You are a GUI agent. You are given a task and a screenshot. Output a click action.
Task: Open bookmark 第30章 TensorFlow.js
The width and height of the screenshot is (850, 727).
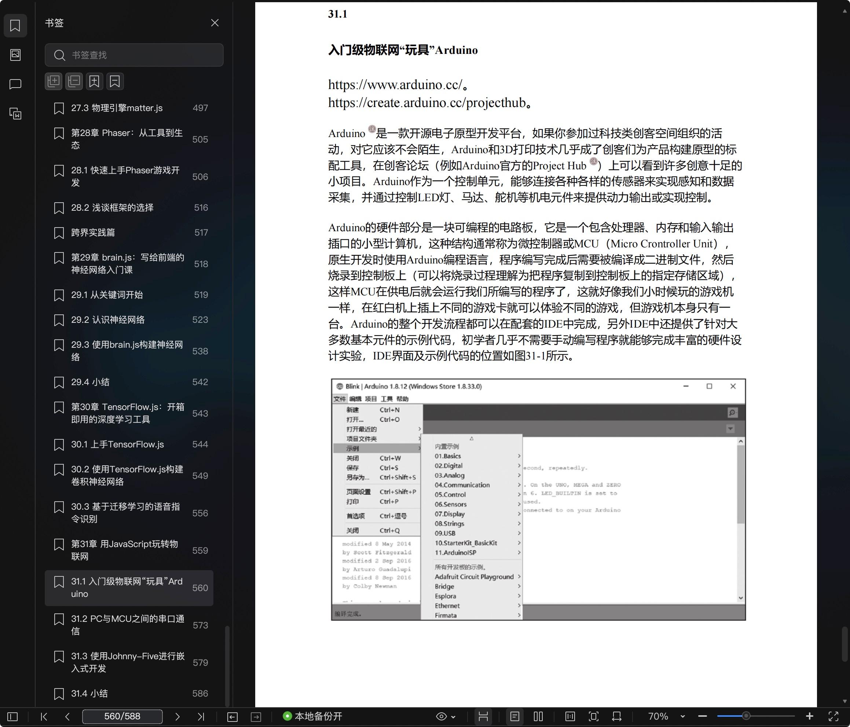point(129,413)
